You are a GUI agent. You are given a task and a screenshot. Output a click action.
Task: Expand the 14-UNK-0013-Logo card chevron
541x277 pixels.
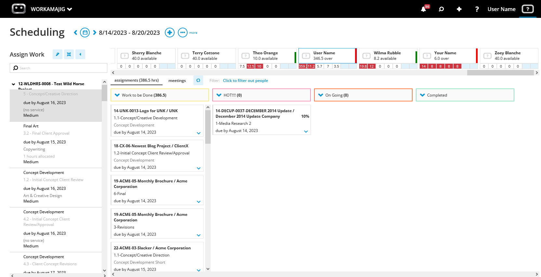click(199, 133)
